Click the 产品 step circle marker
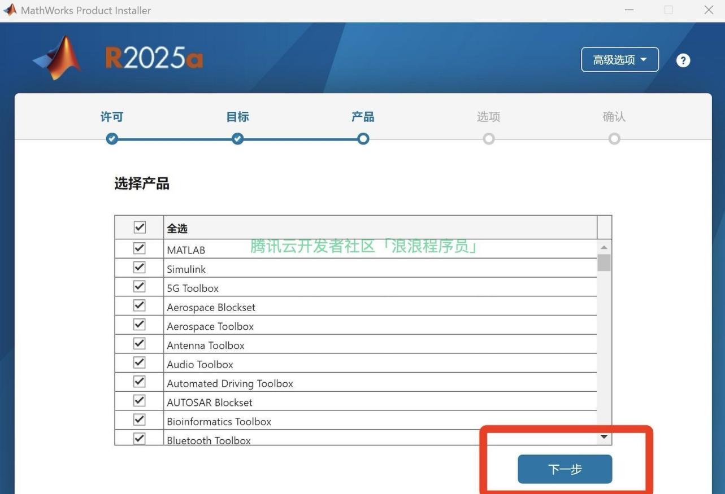 click(x=363, y=139)
